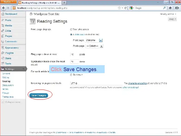Open the Documentation footer link
Screen dimensions: 181x136
76,133
